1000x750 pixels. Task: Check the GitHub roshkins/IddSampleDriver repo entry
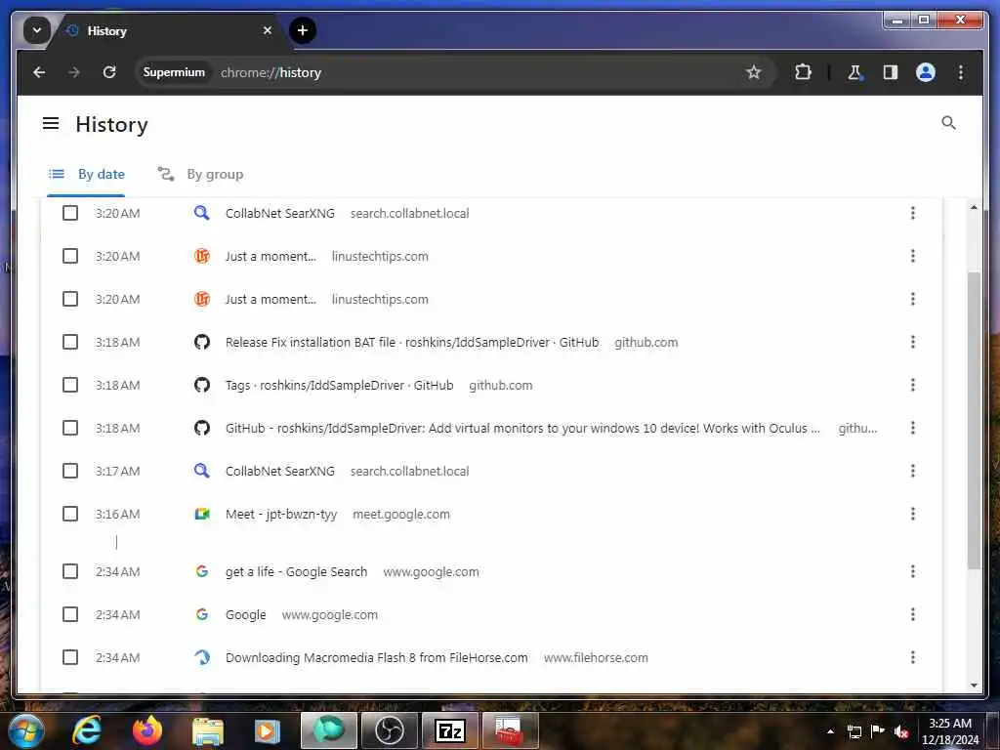70,428
